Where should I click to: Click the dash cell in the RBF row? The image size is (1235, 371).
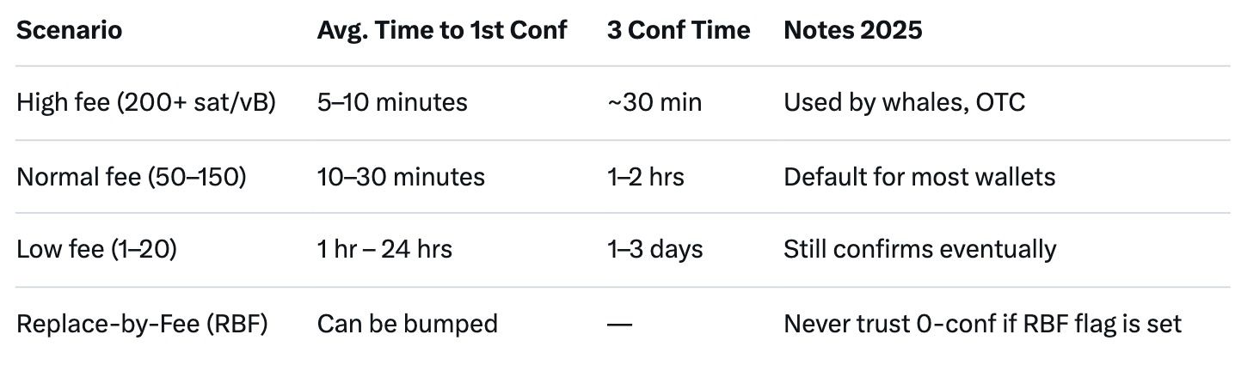click(x=619, y=324)
